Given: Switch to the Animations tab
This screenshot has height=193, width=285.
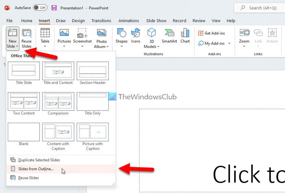Looking at the screenshot, I should coord(129,21).
